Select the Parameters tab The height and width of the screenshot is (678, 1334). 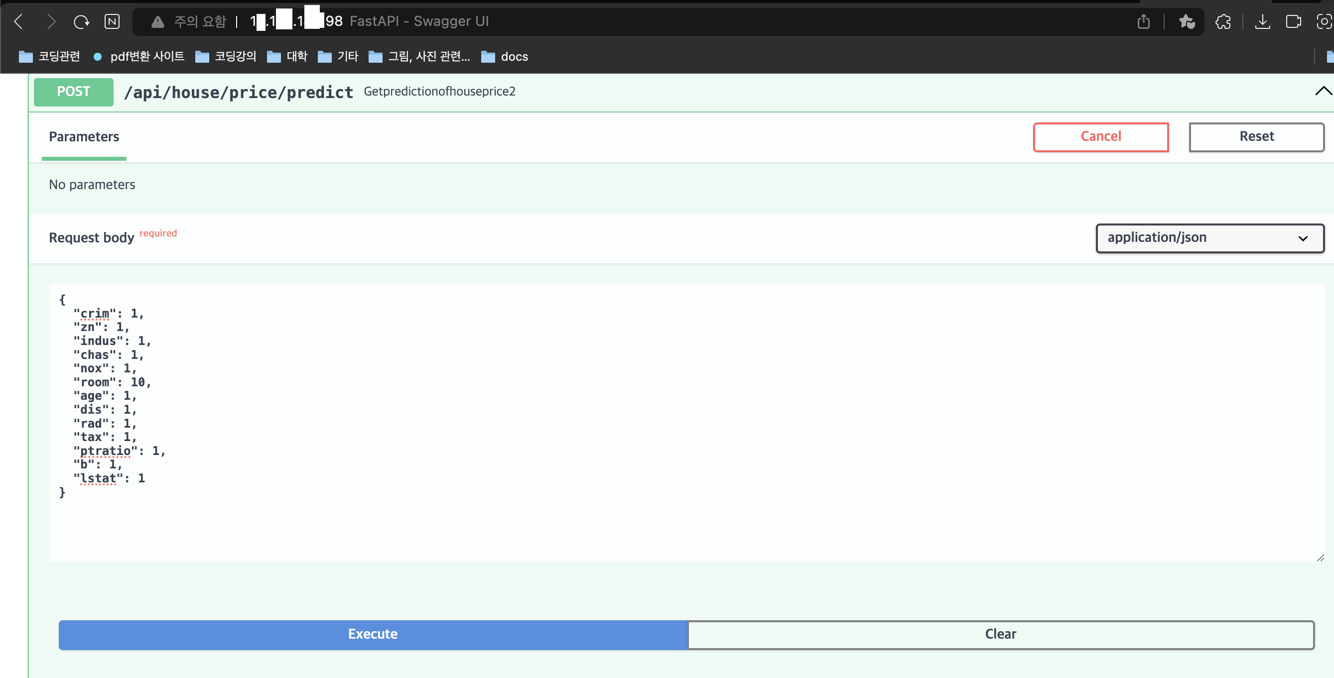point(84,136)
